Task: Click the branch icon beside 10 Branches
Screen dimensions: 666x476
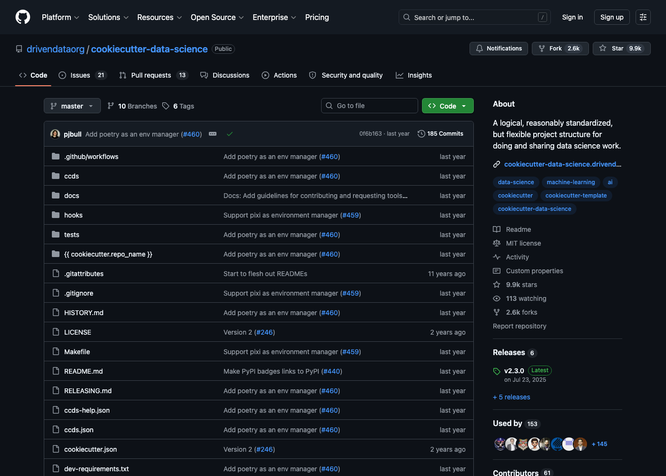Action: (x=111, y=106)
